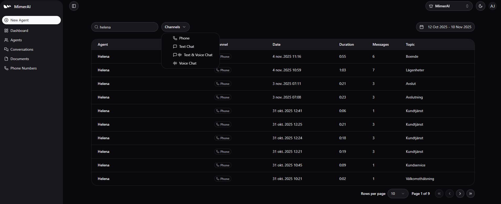Expand the Channels filter dropdown
501x204 pixels.
click(x=175, y=27)
